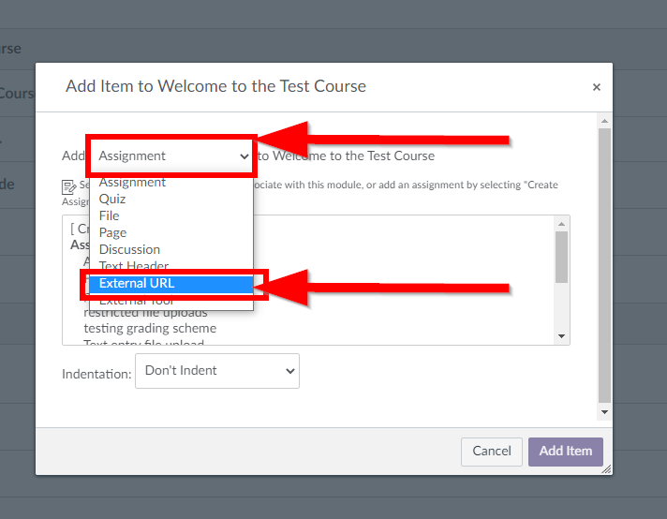The image size is (667, 519).
Task: Click the dialog scrollbar down arrow
Action: coord(604,411)
